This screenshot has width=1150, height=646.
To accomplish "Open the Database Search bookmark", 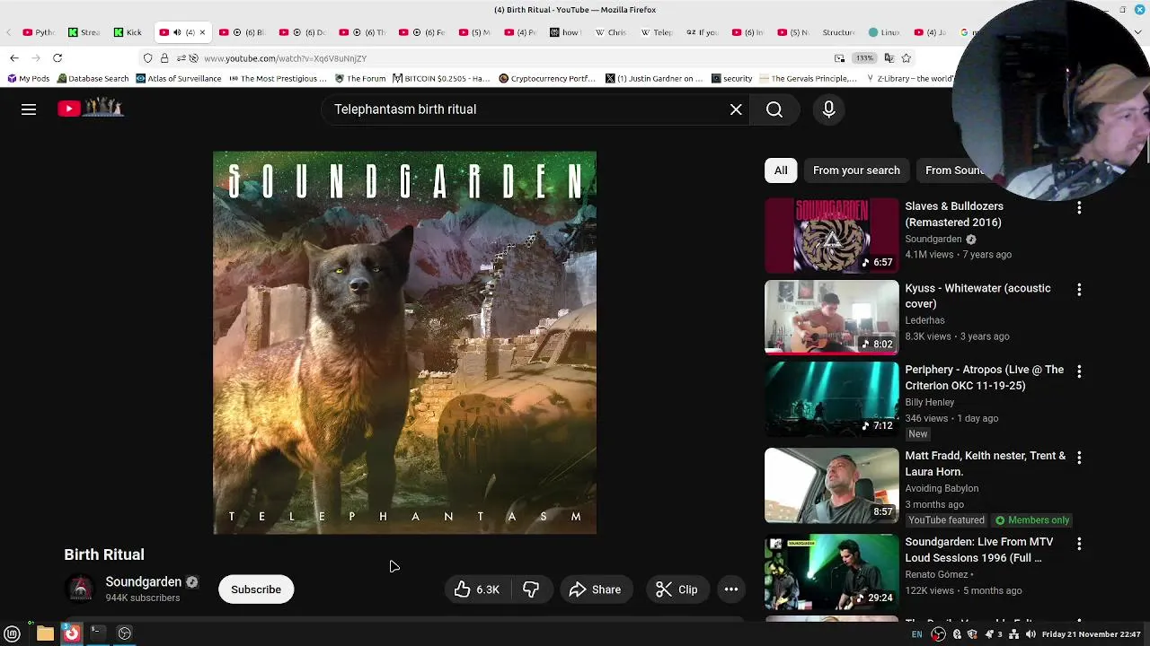I will pyautogui.click(x=93, y=79).
